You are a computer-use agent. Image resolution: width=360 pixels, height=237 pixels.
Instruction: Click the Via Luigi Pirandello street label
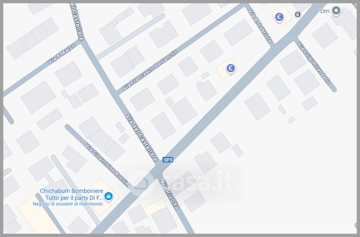click(314, 63)
